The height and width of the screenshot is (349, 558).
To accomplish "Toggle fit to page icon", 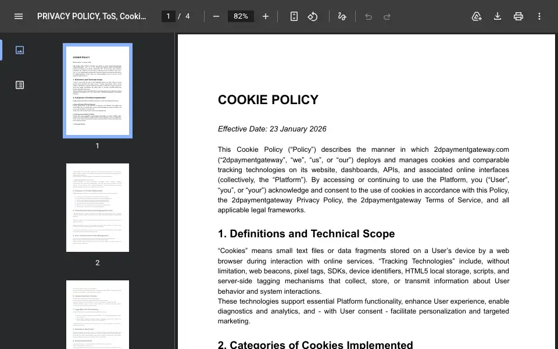I will point(294,16).
